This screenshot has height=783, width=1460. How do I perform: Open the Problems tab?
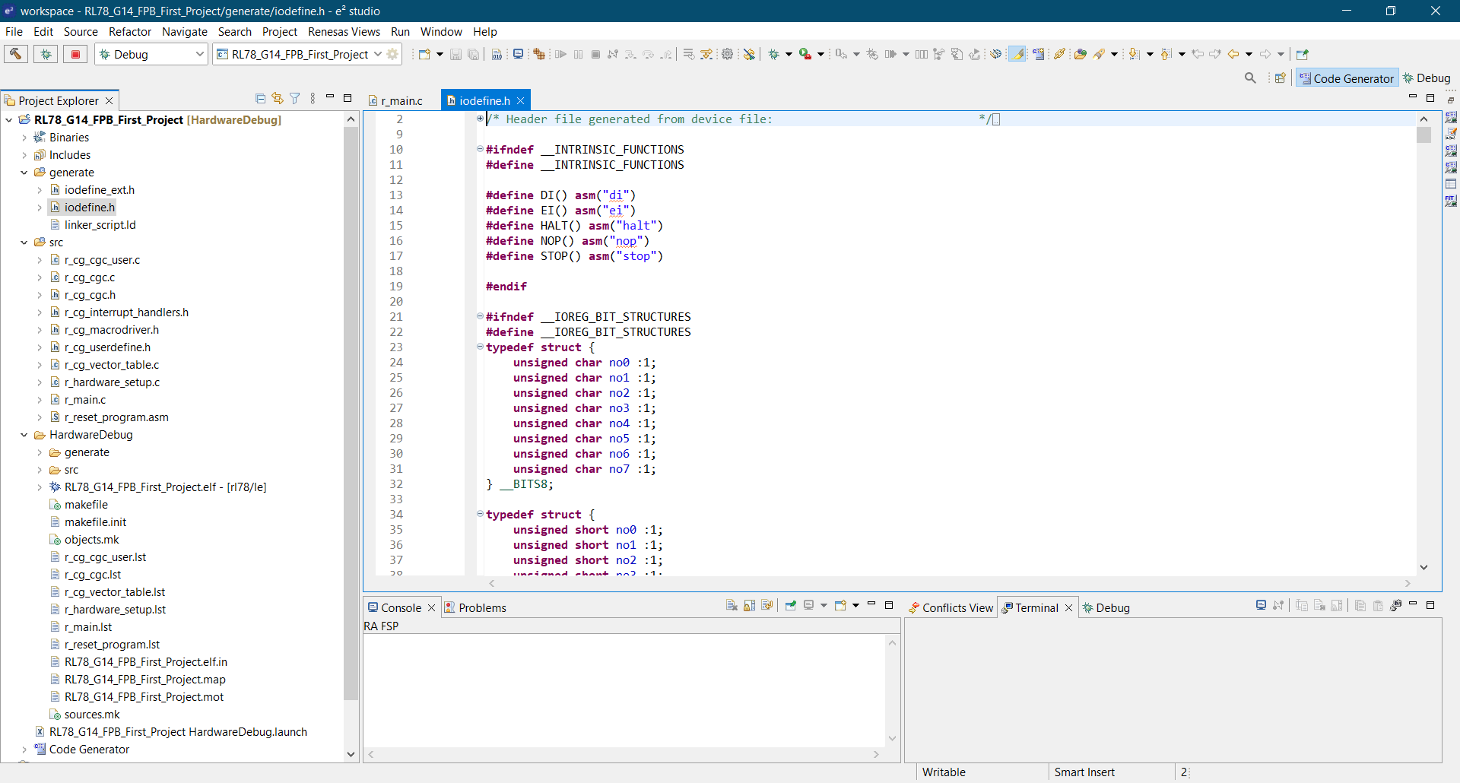[x=481, y=607]
